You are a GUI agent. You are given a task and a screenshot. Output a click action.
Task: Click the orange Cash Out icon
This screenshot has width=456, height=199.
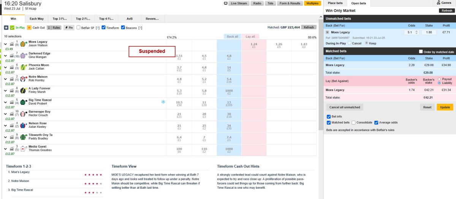[x=29, y=27]
